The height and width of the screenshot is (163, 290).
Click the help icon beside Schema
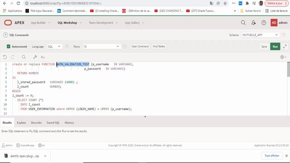coord(284,35)
